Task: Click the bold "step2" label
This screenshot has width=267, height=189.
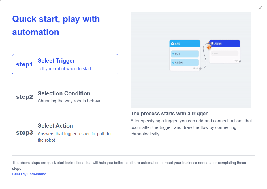Action: [24, 97]
